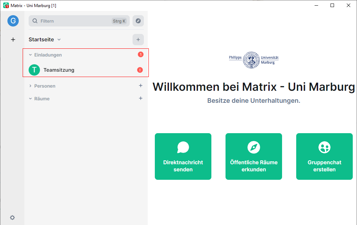Minimize the Matrix window
This screenshot has height=225, width=357.
point(316,5)
